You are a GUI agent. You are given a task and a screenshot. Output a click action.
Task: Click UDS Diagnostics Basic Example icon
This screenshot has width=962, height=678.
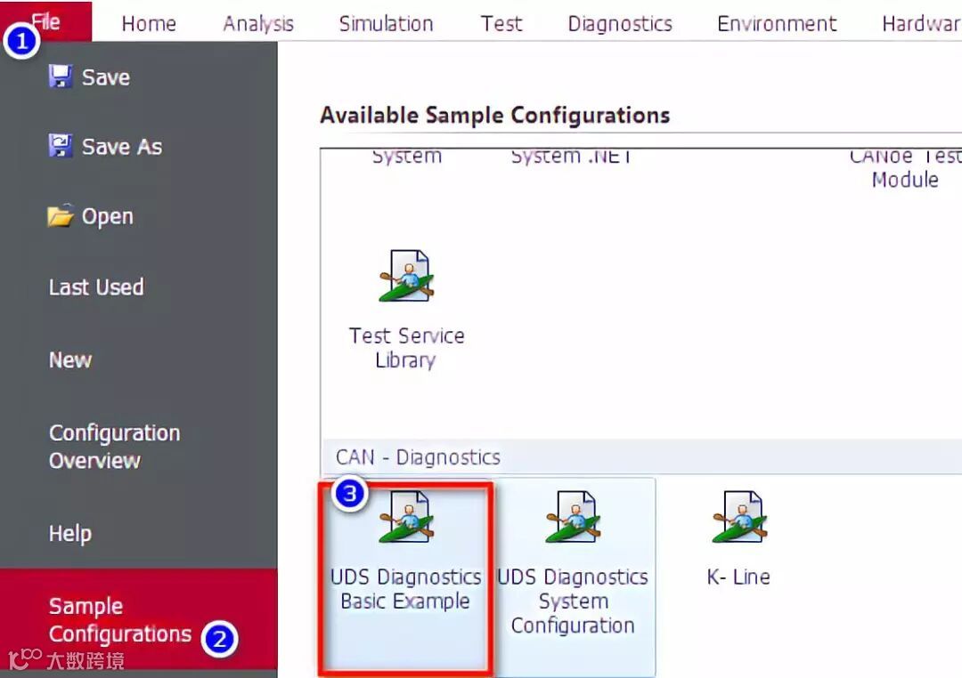[406, 517]
